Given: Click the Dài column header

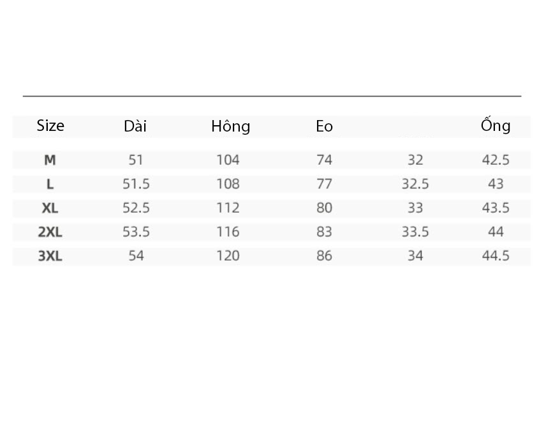Looking at the screenshot, I should [135, 126].
